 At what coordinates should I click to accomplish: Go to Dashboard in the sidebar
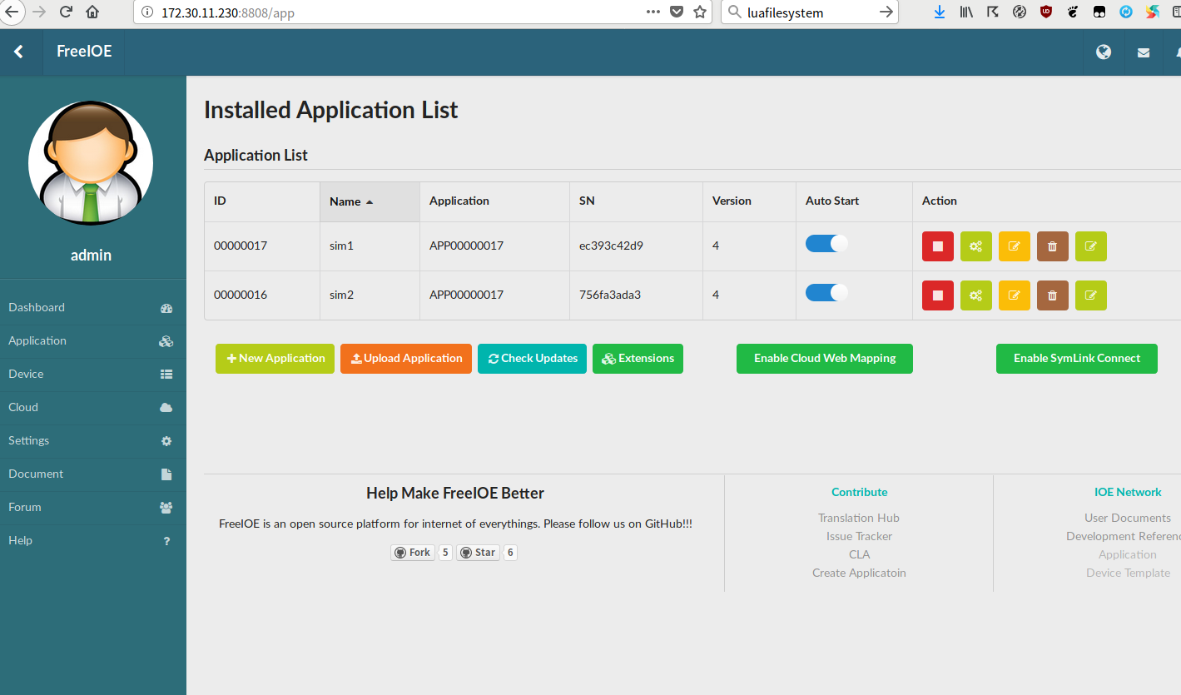[37, 307]
